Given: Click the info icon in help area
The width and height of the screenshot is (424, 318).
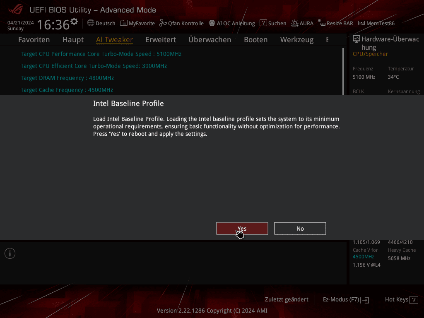Looking at the screenshot, I should 10,253.
